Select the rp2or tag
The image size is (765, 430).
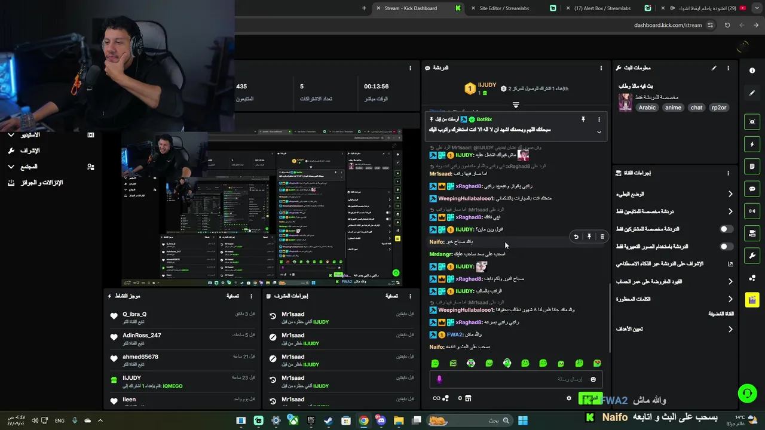719,107
